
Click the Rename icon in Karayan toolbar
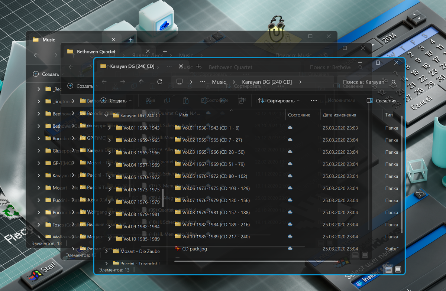coord(204,101)
